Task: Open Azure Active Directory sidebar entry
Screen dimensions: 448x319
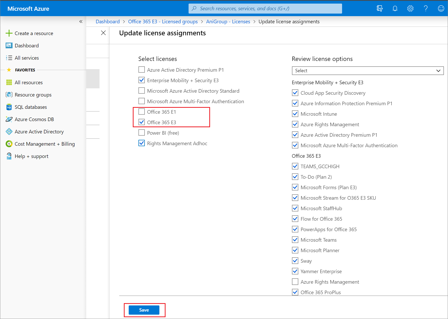Action: 39,132
